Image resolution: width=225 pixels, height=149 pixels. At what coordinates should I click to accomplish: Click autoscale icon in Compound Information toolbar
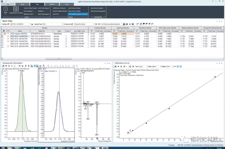(x=3, y=66)
